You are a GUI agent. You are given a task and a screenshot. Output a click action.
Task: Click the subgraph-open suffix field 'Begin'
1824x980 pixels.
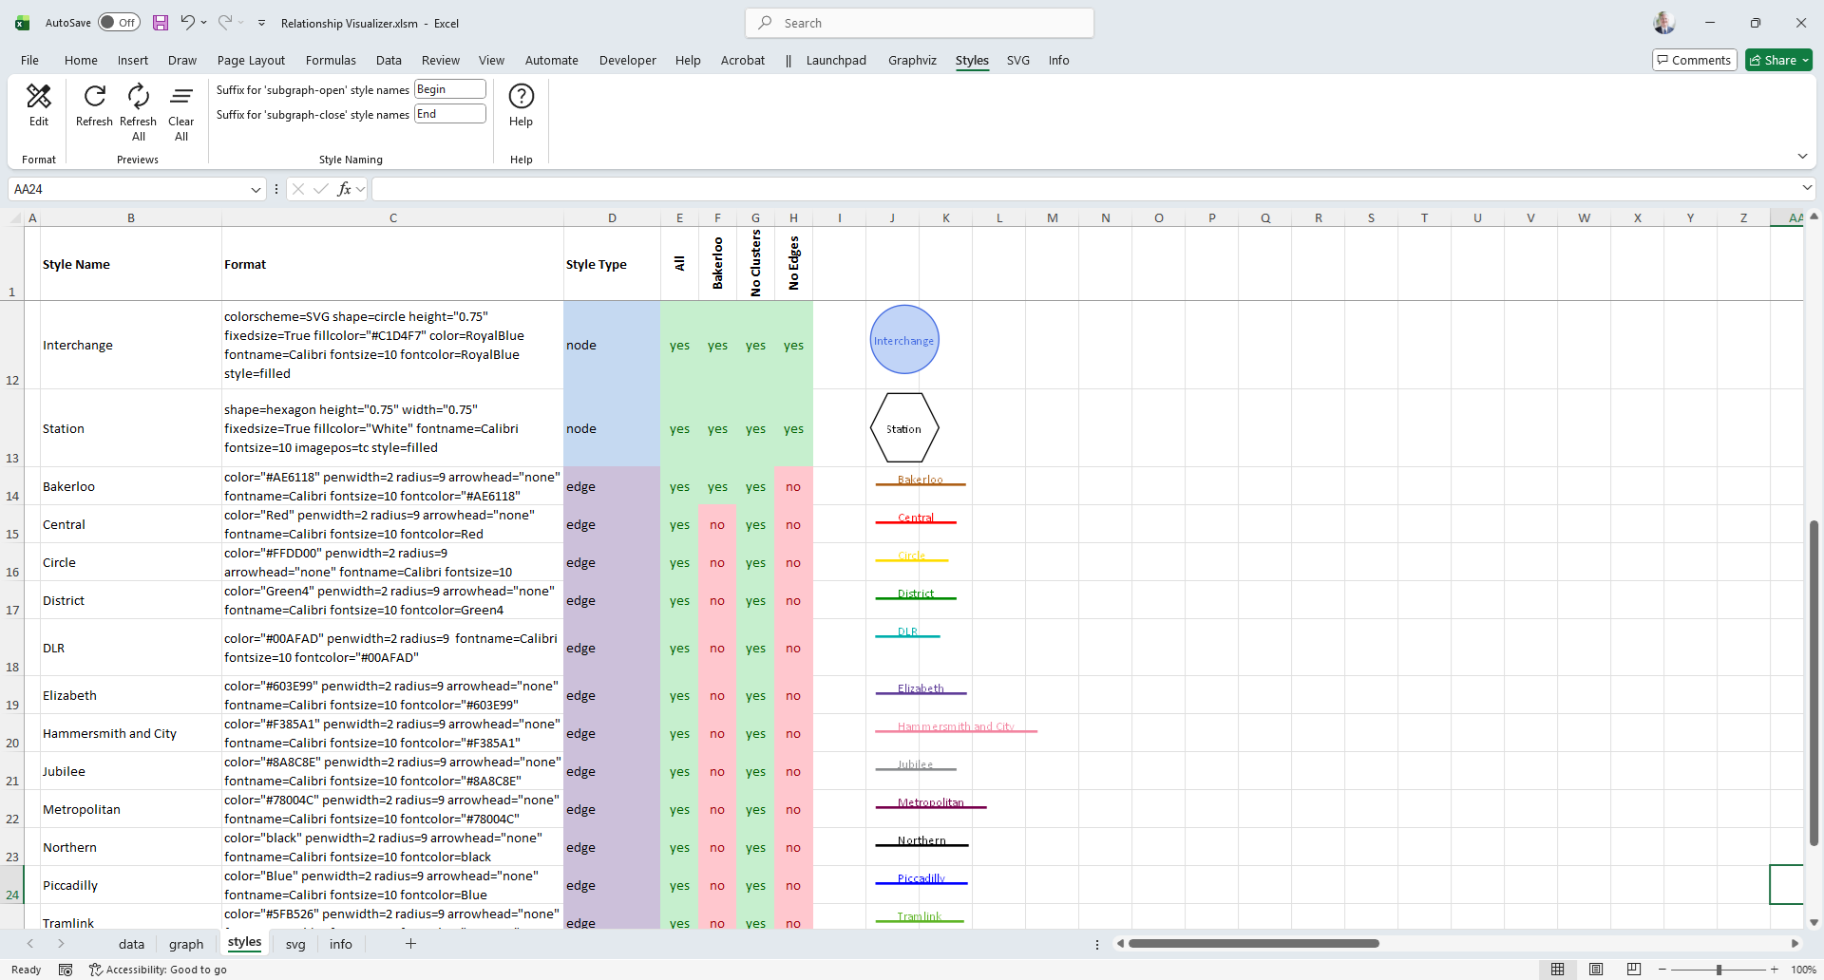(x=450, y=89)
